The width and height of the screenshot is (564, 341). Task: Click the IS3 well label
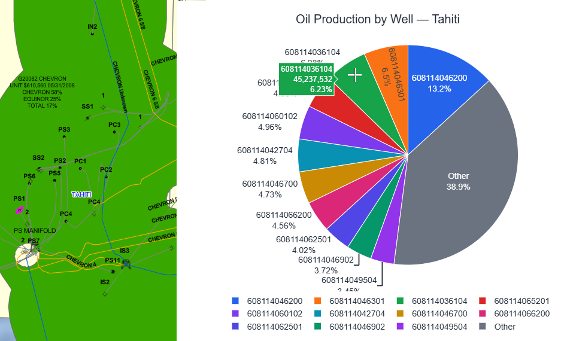[x=125, y=251]
